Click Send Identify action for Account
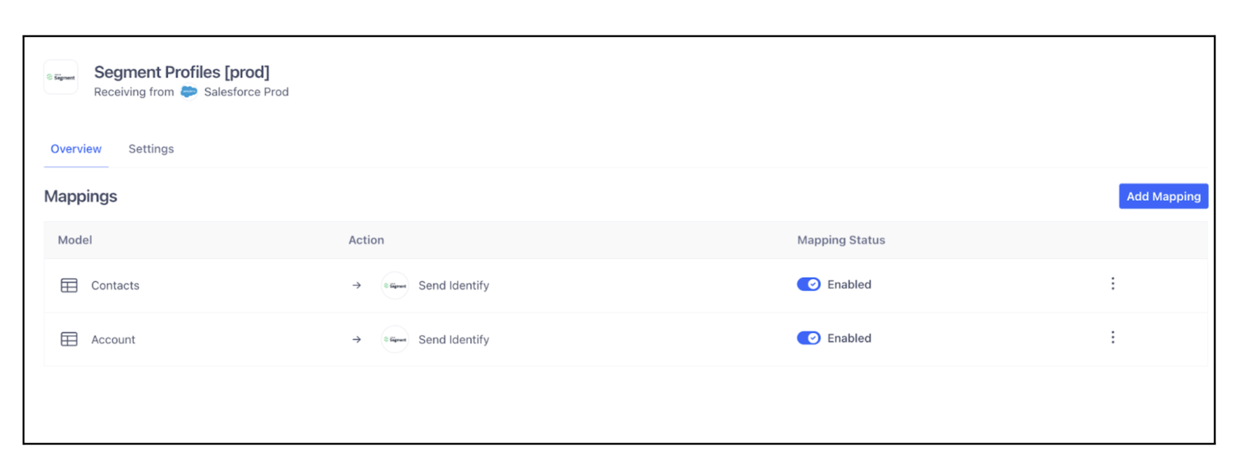The width and height of the screenshot is (1241, 465). click(x=454, y=340)
